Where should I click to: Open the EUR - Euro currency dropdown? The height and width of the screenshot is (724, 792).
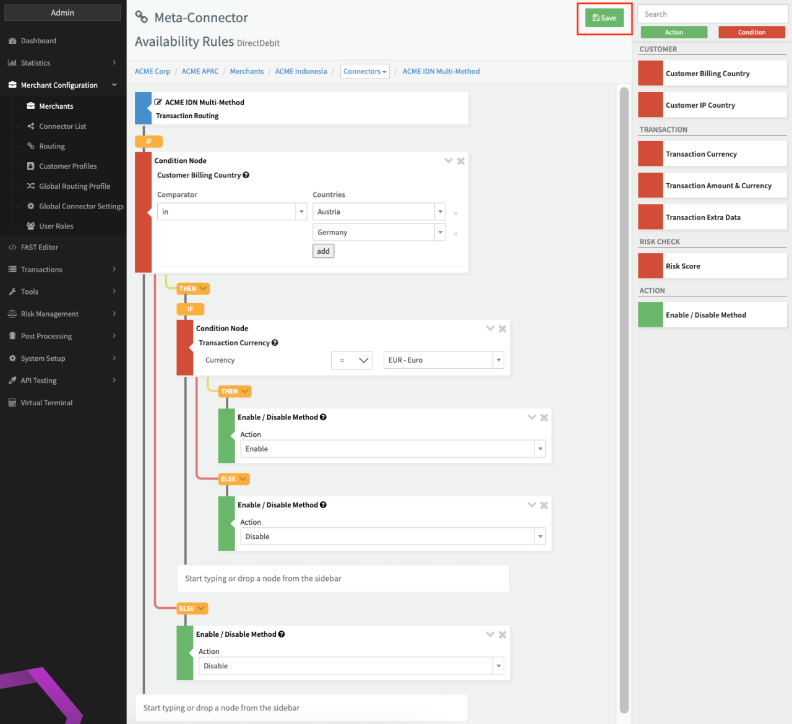click(x=443, y=360)
